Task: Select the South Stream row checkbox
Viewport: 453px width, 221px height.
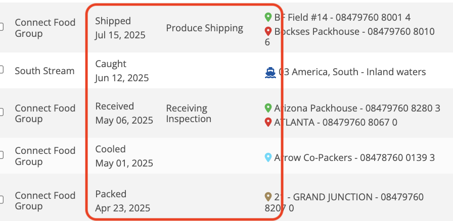Action: click(x=2, y=71)
